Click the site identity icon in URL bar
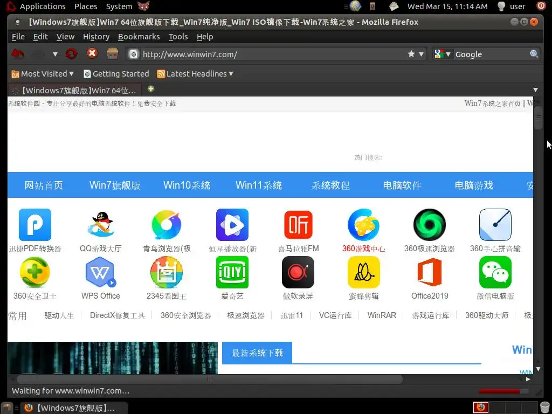 coord(134,54)
